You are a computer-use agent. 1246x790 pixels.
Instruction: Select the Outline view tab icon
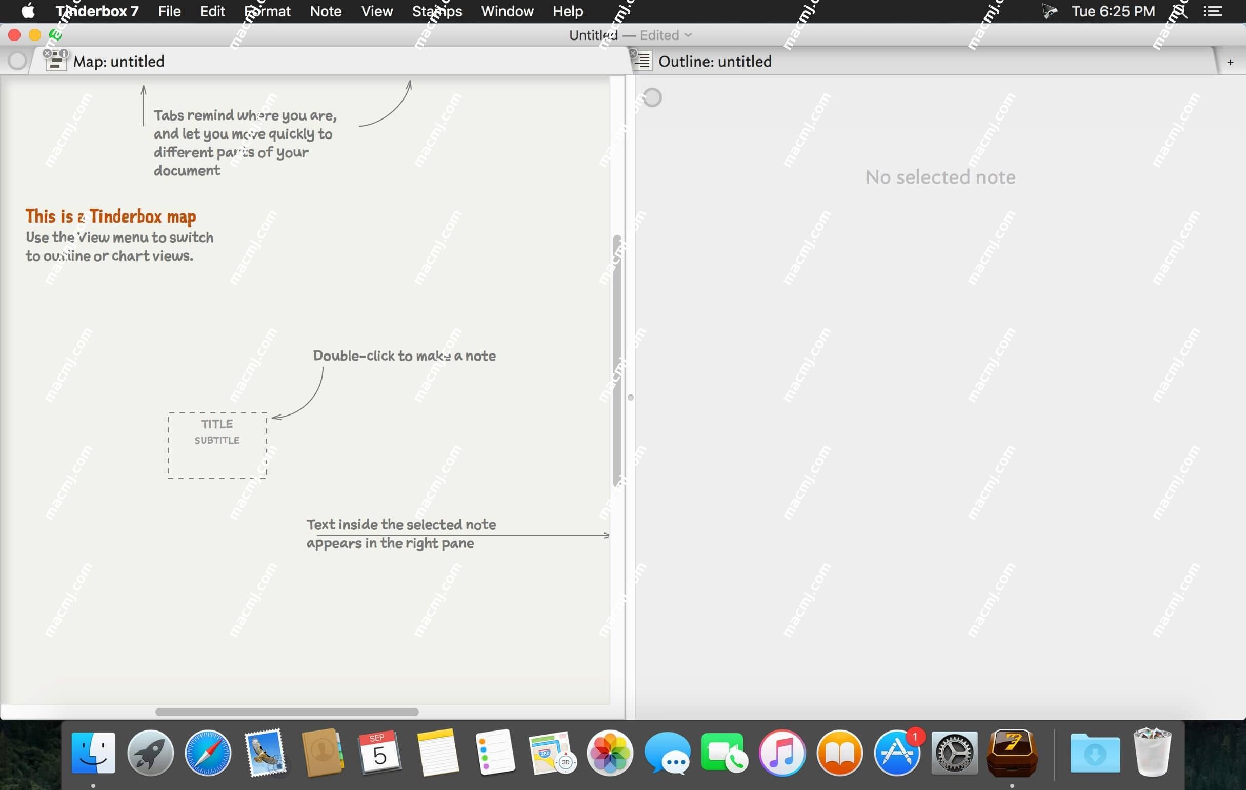point(644,61)
